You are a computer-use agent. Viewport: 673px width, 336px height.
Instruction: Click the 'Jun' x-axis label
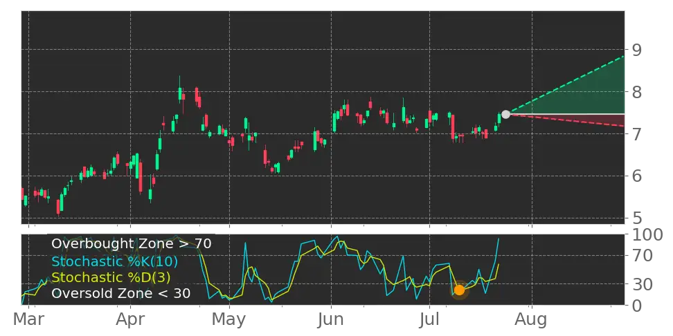click(331, 319)
